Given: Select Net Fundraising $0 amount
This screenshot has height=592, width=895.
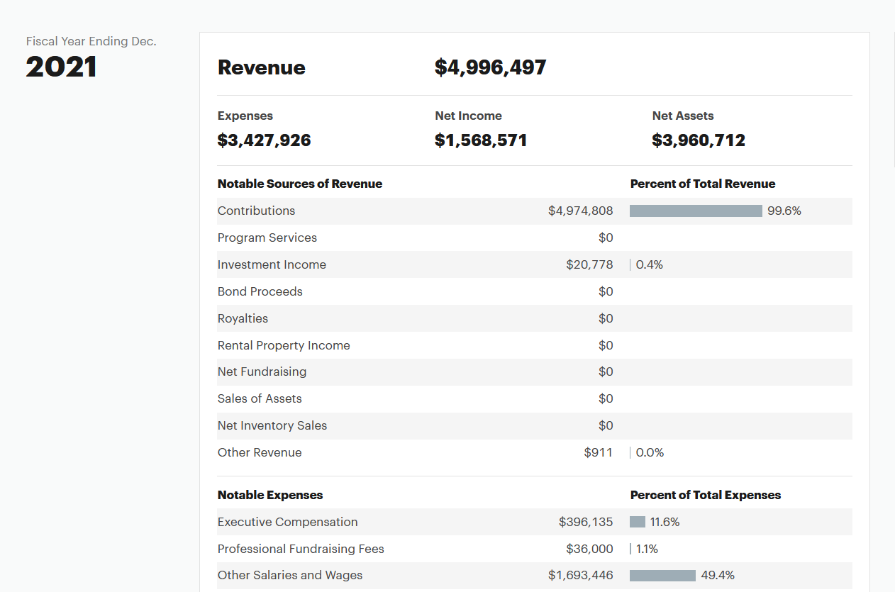Looking at the screenshot, I should 606,372.
